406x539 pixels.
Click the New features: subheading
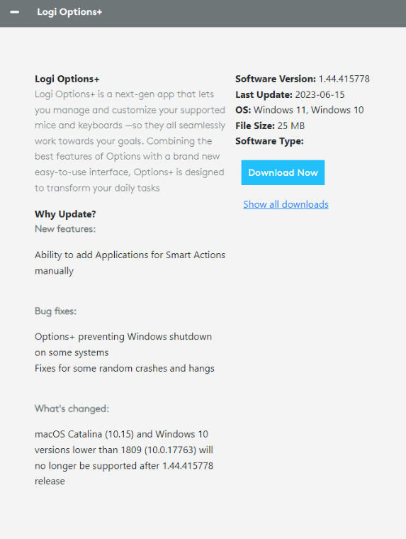65,229
